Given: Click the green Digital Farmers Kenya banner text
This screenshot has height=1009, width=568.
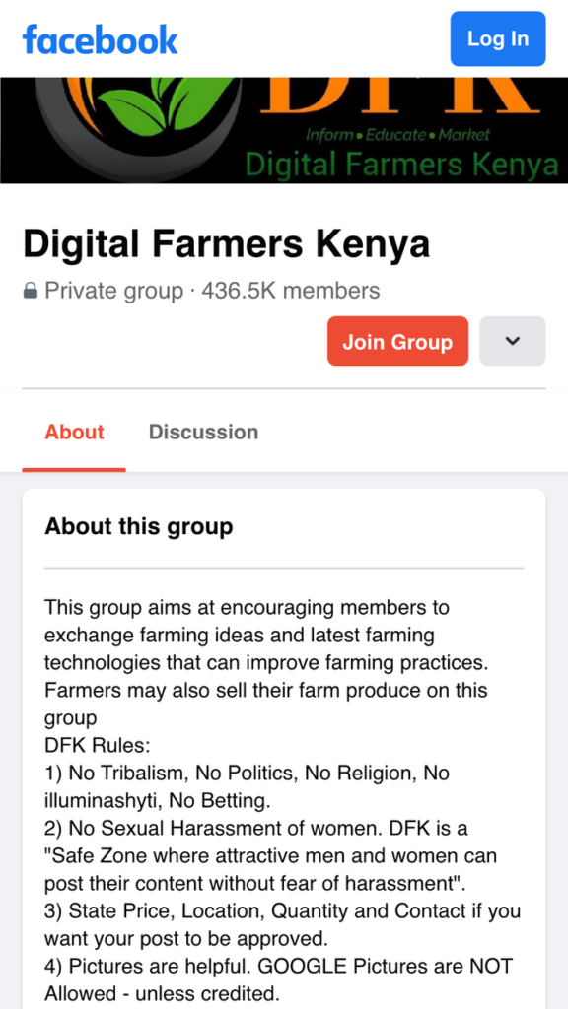Looking at the screenshot, I should click(x=402, y=165).
